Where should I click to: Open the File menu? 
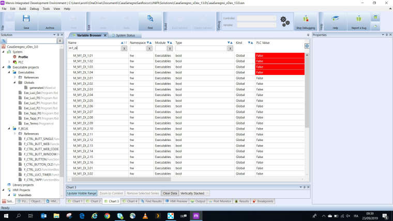point(4,8)
